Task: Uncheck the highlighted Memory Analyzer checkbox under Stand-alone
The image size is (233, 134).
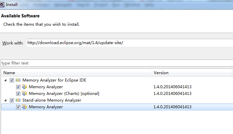Action: [18, 107]
